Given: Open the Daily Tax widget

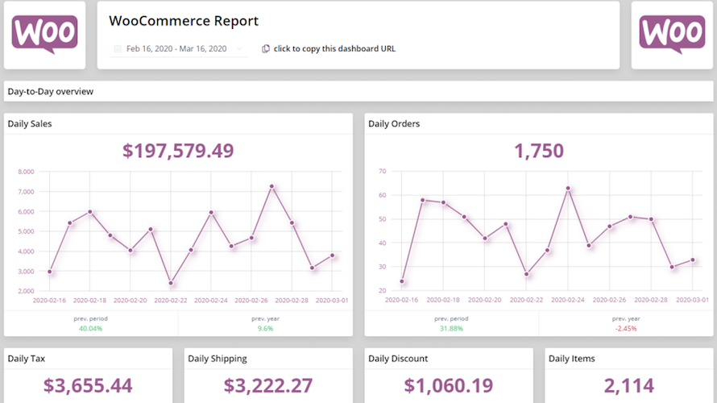Looking at the screenshot, I should point(88,376).
